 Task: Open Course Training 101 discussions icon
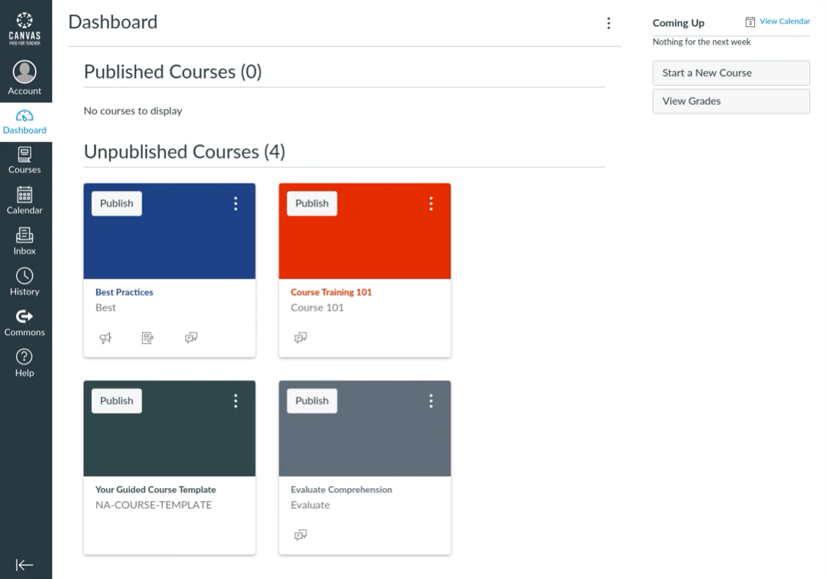click(x=300, y=338)
